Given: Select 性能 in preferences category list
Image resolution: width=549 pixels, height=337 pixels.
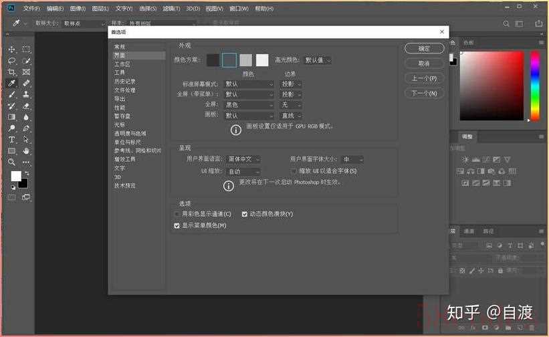Looking at the screenshot, I should (120, 108).
